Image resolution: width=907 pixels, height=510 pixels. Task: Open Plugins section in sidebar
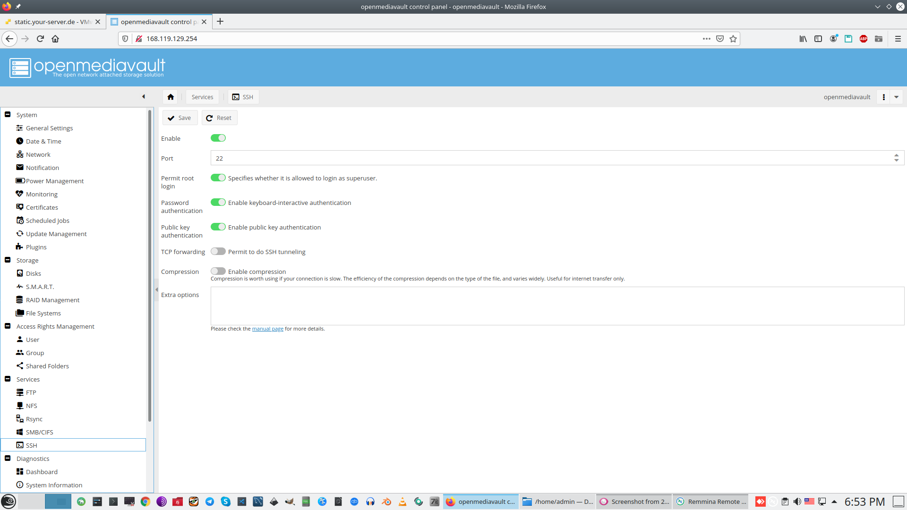point(36,247)
